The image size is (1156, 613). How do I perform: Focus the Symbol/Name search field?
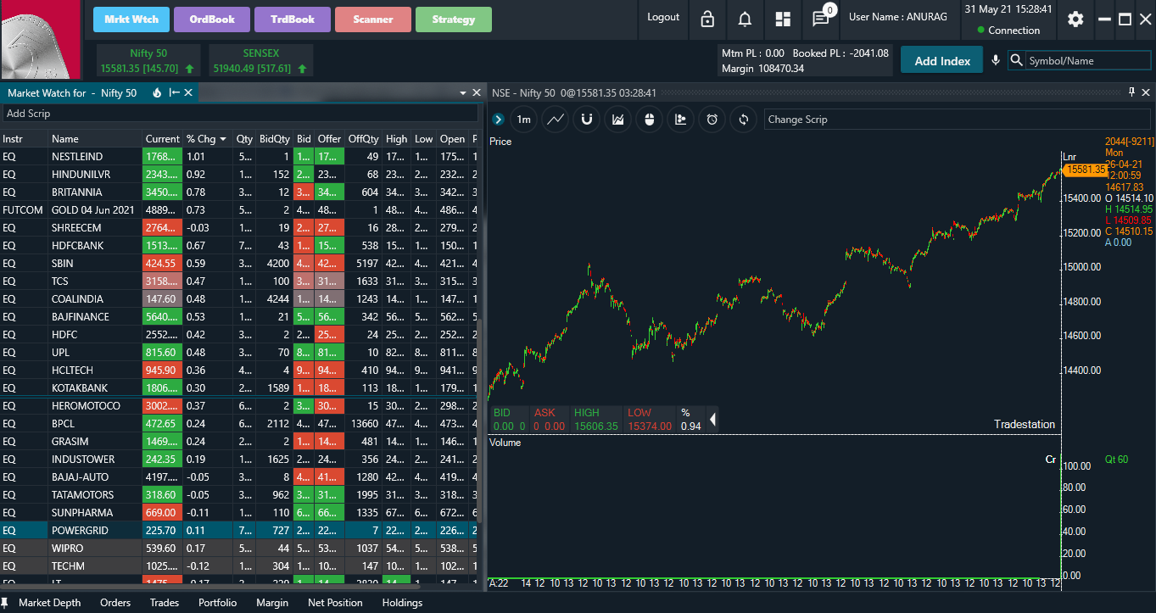pyautogui.click(x=1088, y=60)
